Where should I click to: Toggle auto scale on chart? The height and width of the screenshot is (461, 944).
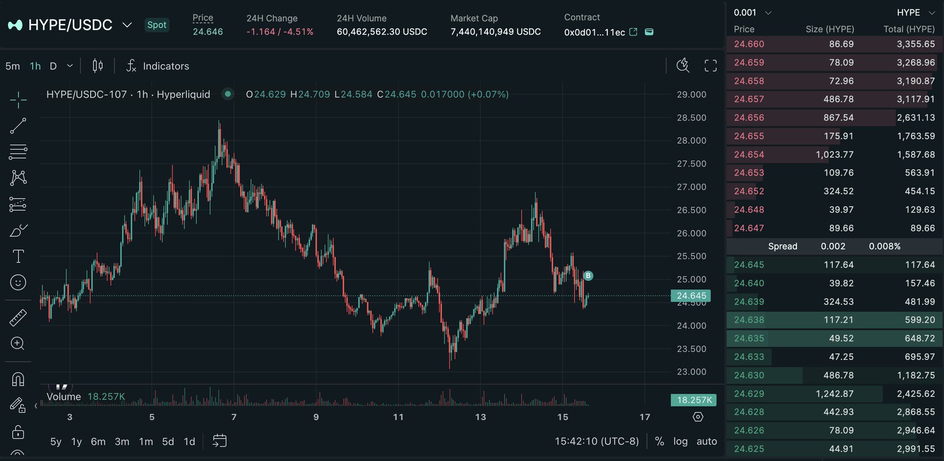(x=707, y=441)
